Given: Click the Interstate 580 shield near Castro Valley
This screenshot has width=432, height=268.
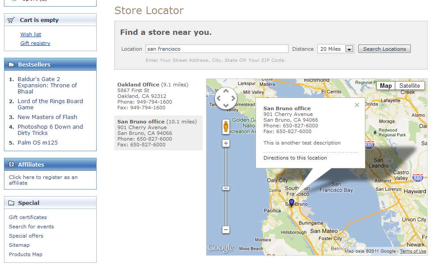Looking at the screenshot, I should 418,179.
